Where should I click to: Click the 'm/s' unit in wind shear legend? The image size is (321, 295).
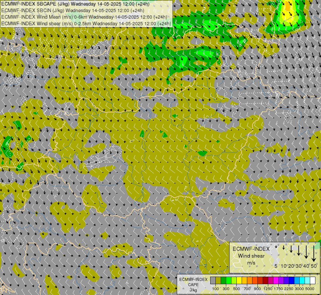tap(251, 263)
